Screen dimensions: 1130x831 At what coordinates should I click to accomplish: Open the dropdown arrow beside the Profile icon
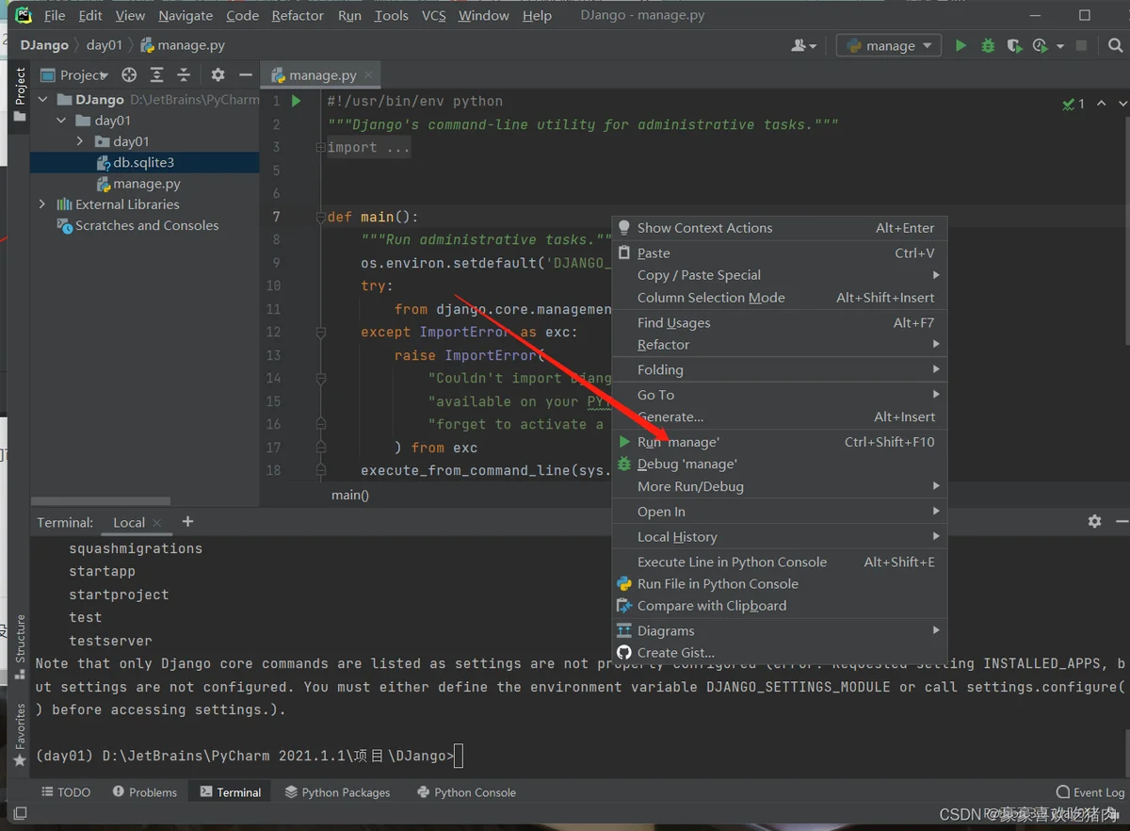click(x=1060, y=45)
